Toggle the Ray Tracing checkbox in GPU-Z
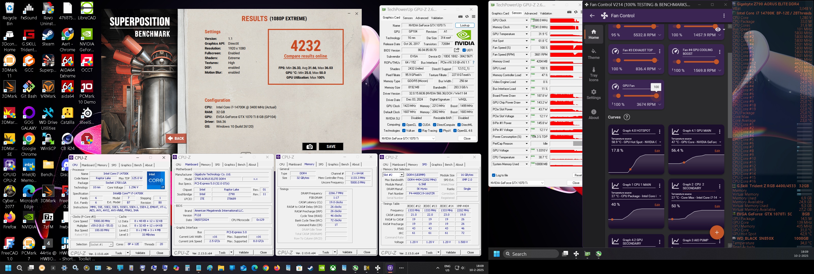The width and height of the screenshot is (814, 274). pyautogui.click(x=420, y=131)
